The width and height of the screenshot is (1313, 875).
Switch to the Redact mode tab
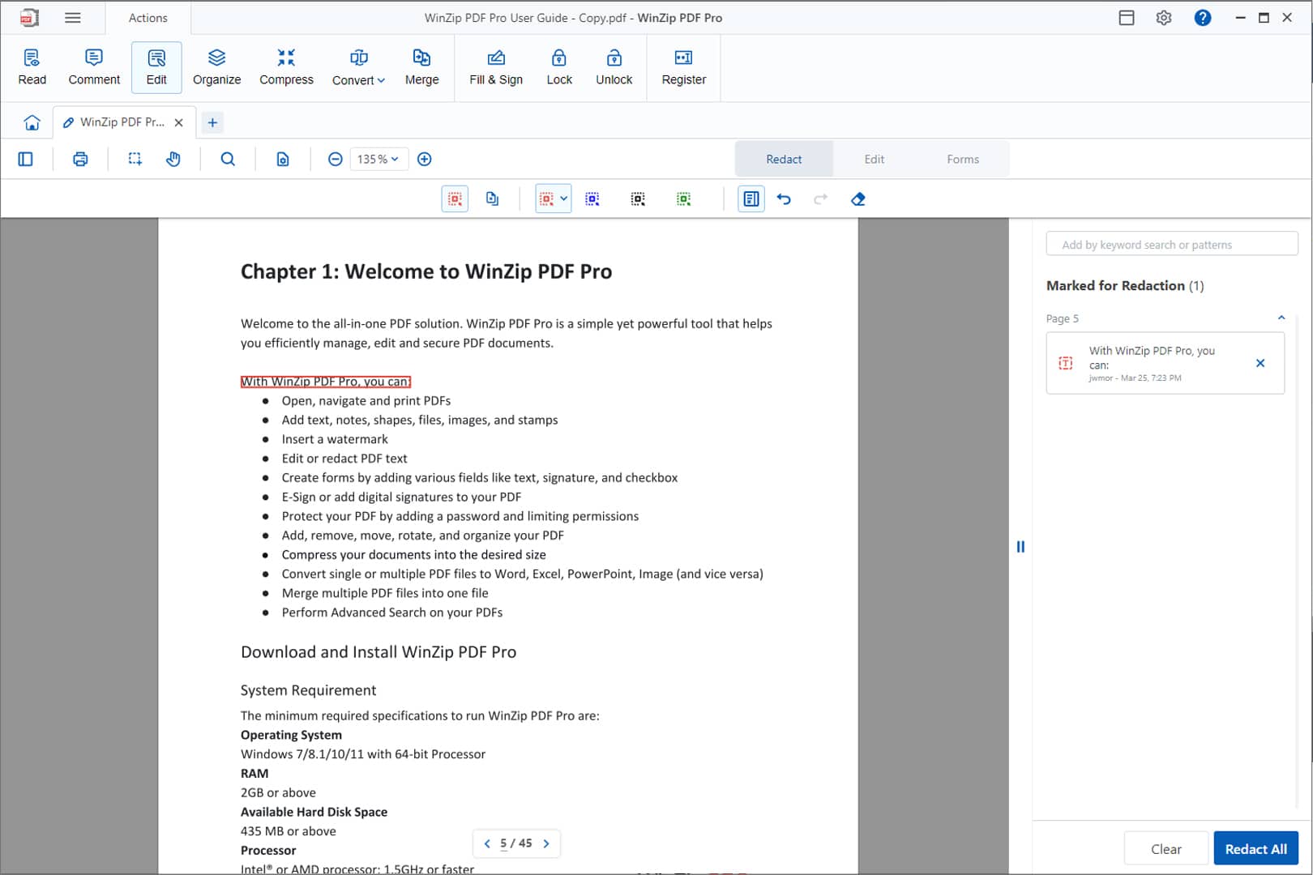[x=784, y=159]
